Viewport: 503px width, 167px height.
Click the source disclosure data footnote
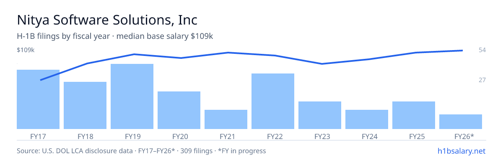coord(141,151)
